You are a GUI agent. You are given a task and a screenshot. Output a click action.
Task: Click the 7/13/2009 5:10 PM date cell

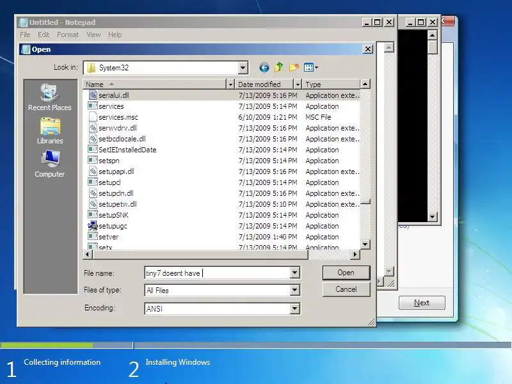268,204
